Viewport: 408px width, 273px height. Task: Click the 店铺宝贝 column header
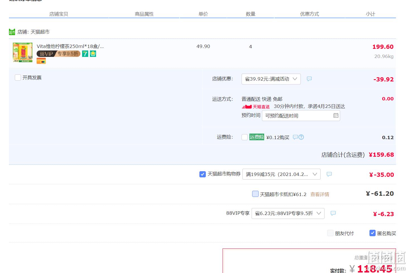(x=59, y=14)
